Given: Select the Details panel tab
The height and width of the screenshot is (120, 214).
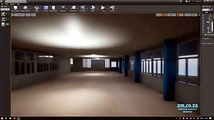Looking at the screenshot, I should 206,39.
